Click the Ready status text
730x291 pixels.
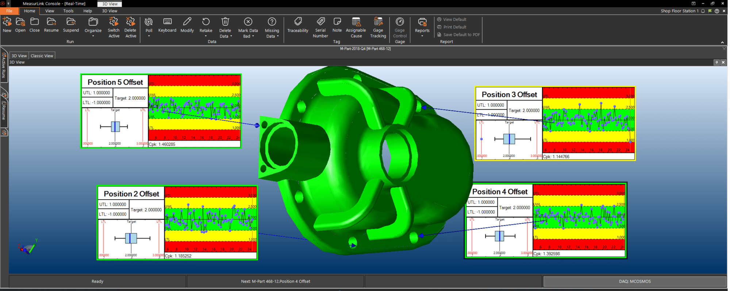pyautogui.click(x=97, y=281)
